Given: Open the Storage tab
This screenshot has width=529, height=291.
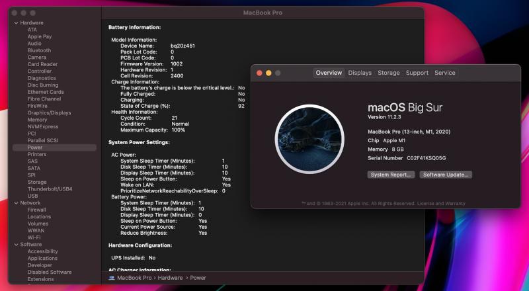Looking at the screenshot, I should click(x=389, y=73).
